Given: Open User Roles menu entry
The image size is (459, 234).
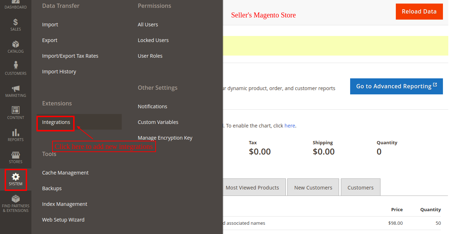Looking at the screenshot, I should point(150,56).
